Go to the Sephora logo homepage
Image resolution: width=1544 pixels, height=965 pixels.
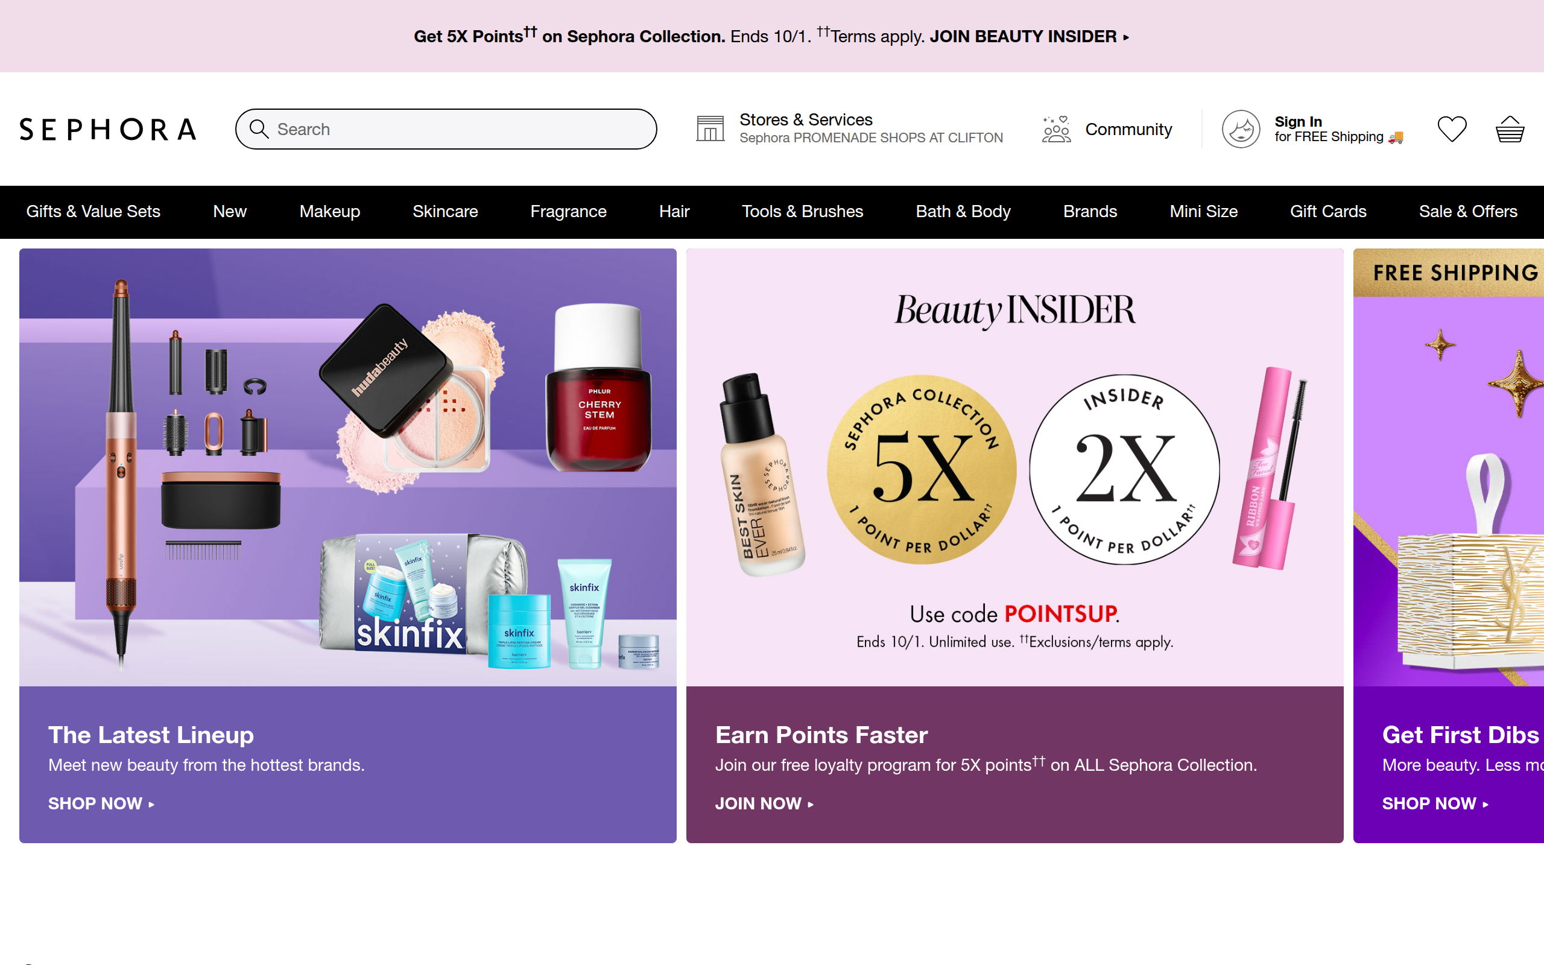108,129
